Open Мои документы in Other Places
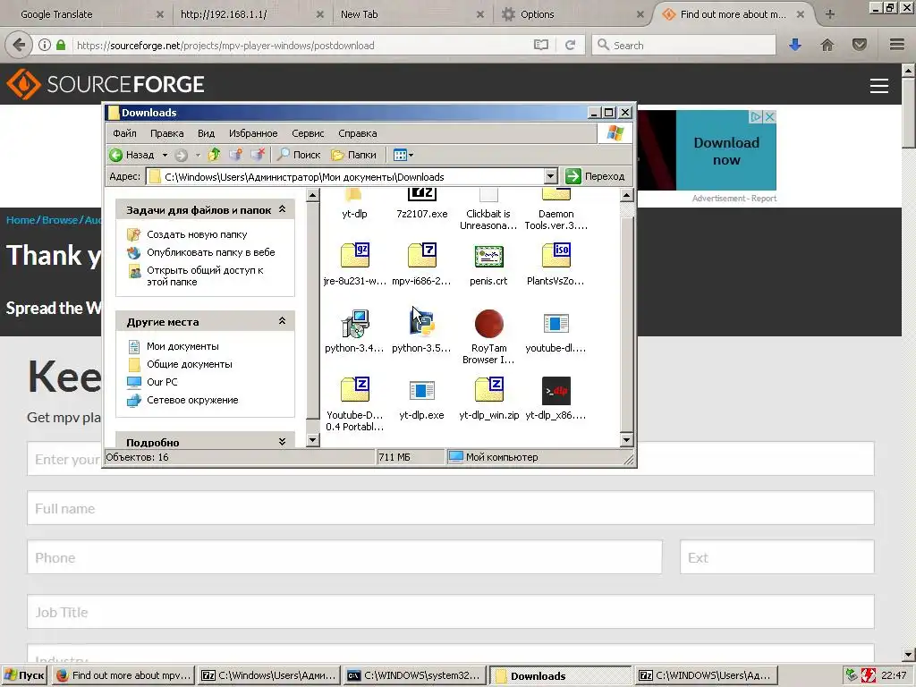 click(x=182, y=346)
